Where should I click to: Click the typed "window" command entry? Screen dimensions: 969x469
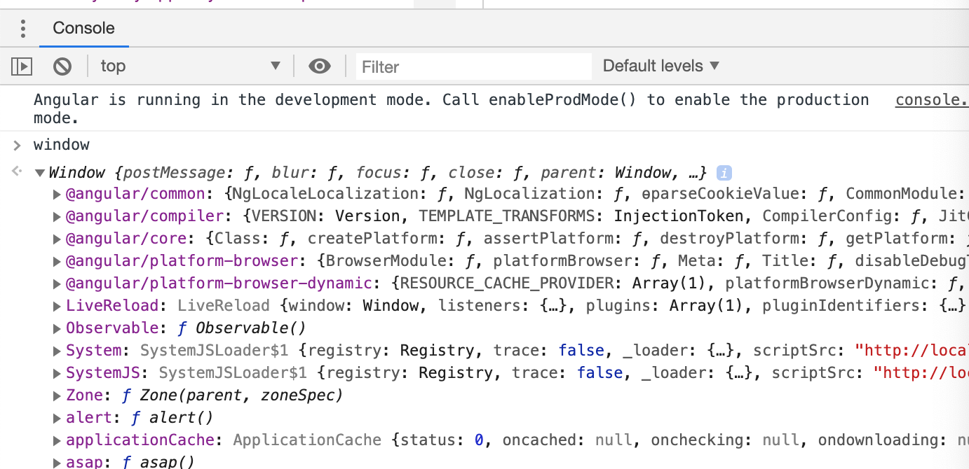[62, 145]
